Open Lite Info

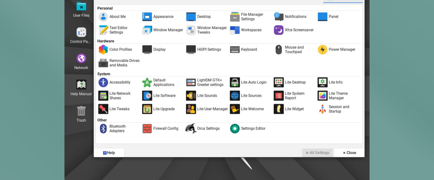pyautogui.click(x=330, y=82)
